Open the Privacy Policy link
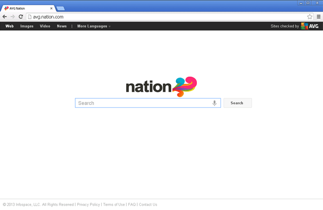 (88, 205)
